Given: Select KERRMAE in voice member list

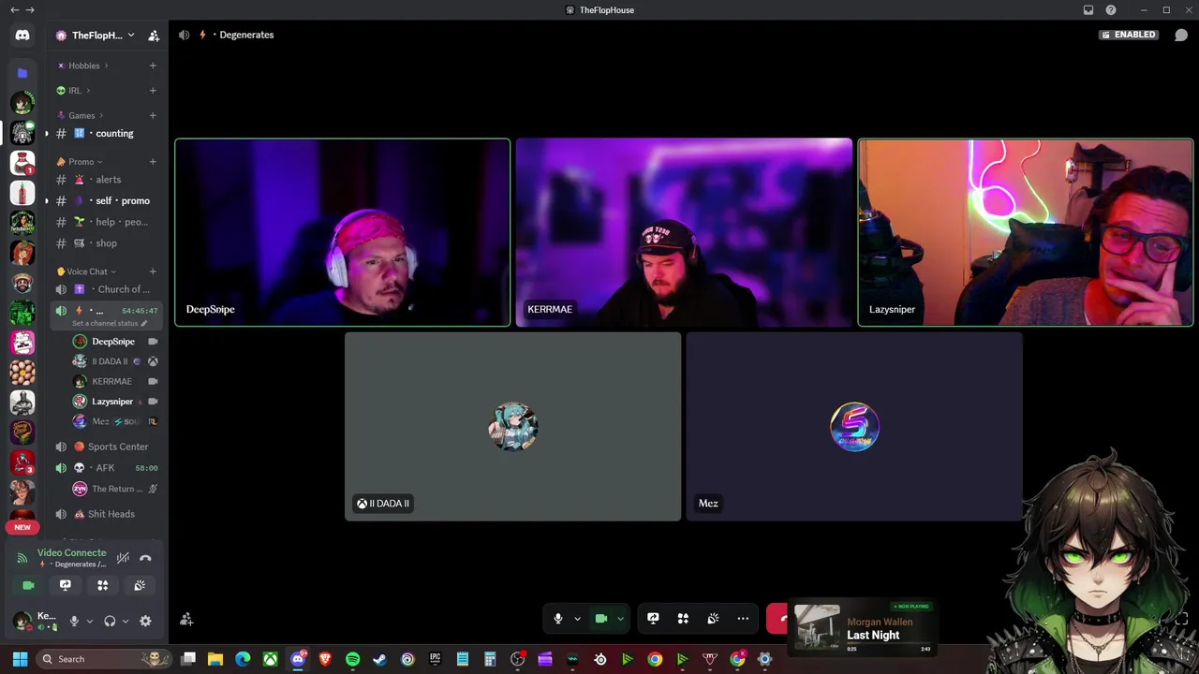Looking at the screenshot, I should 114,381.
